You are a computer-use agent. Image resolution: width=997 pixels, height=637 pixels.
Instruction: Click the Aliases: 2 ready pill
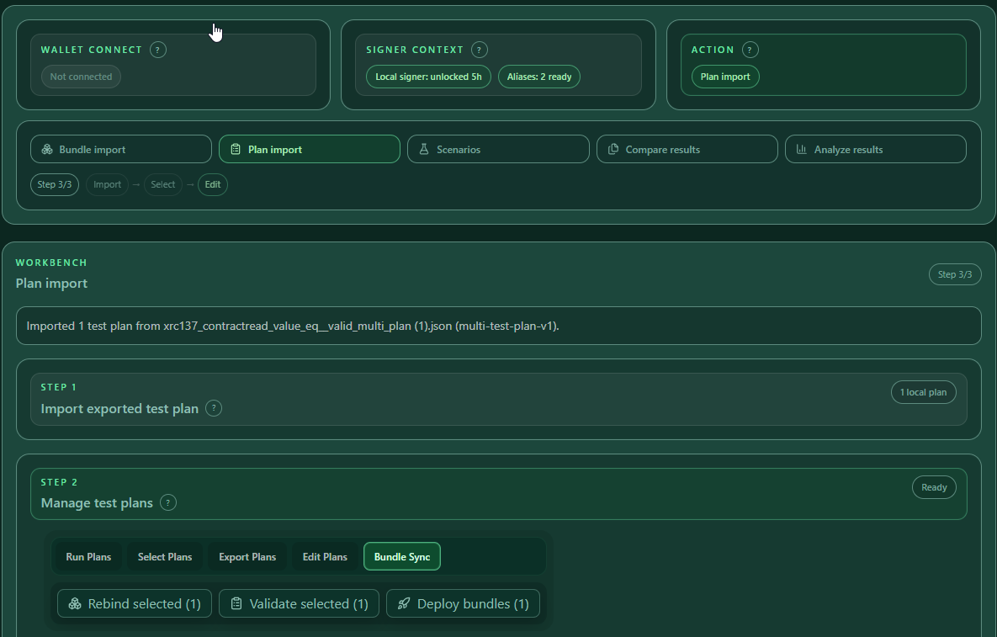click(x=539, y=77)
